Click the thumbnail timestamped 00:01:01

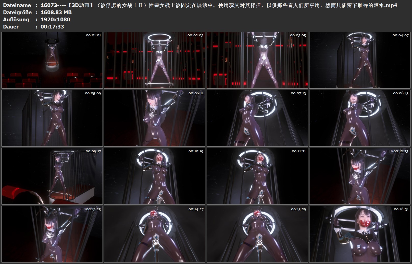pyautogui.click(x=52, y=60)
